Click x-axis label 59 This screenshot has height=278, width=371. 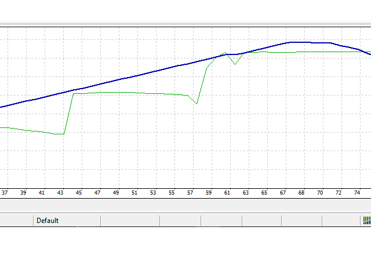pyautogui.click(x=209, y=193)
